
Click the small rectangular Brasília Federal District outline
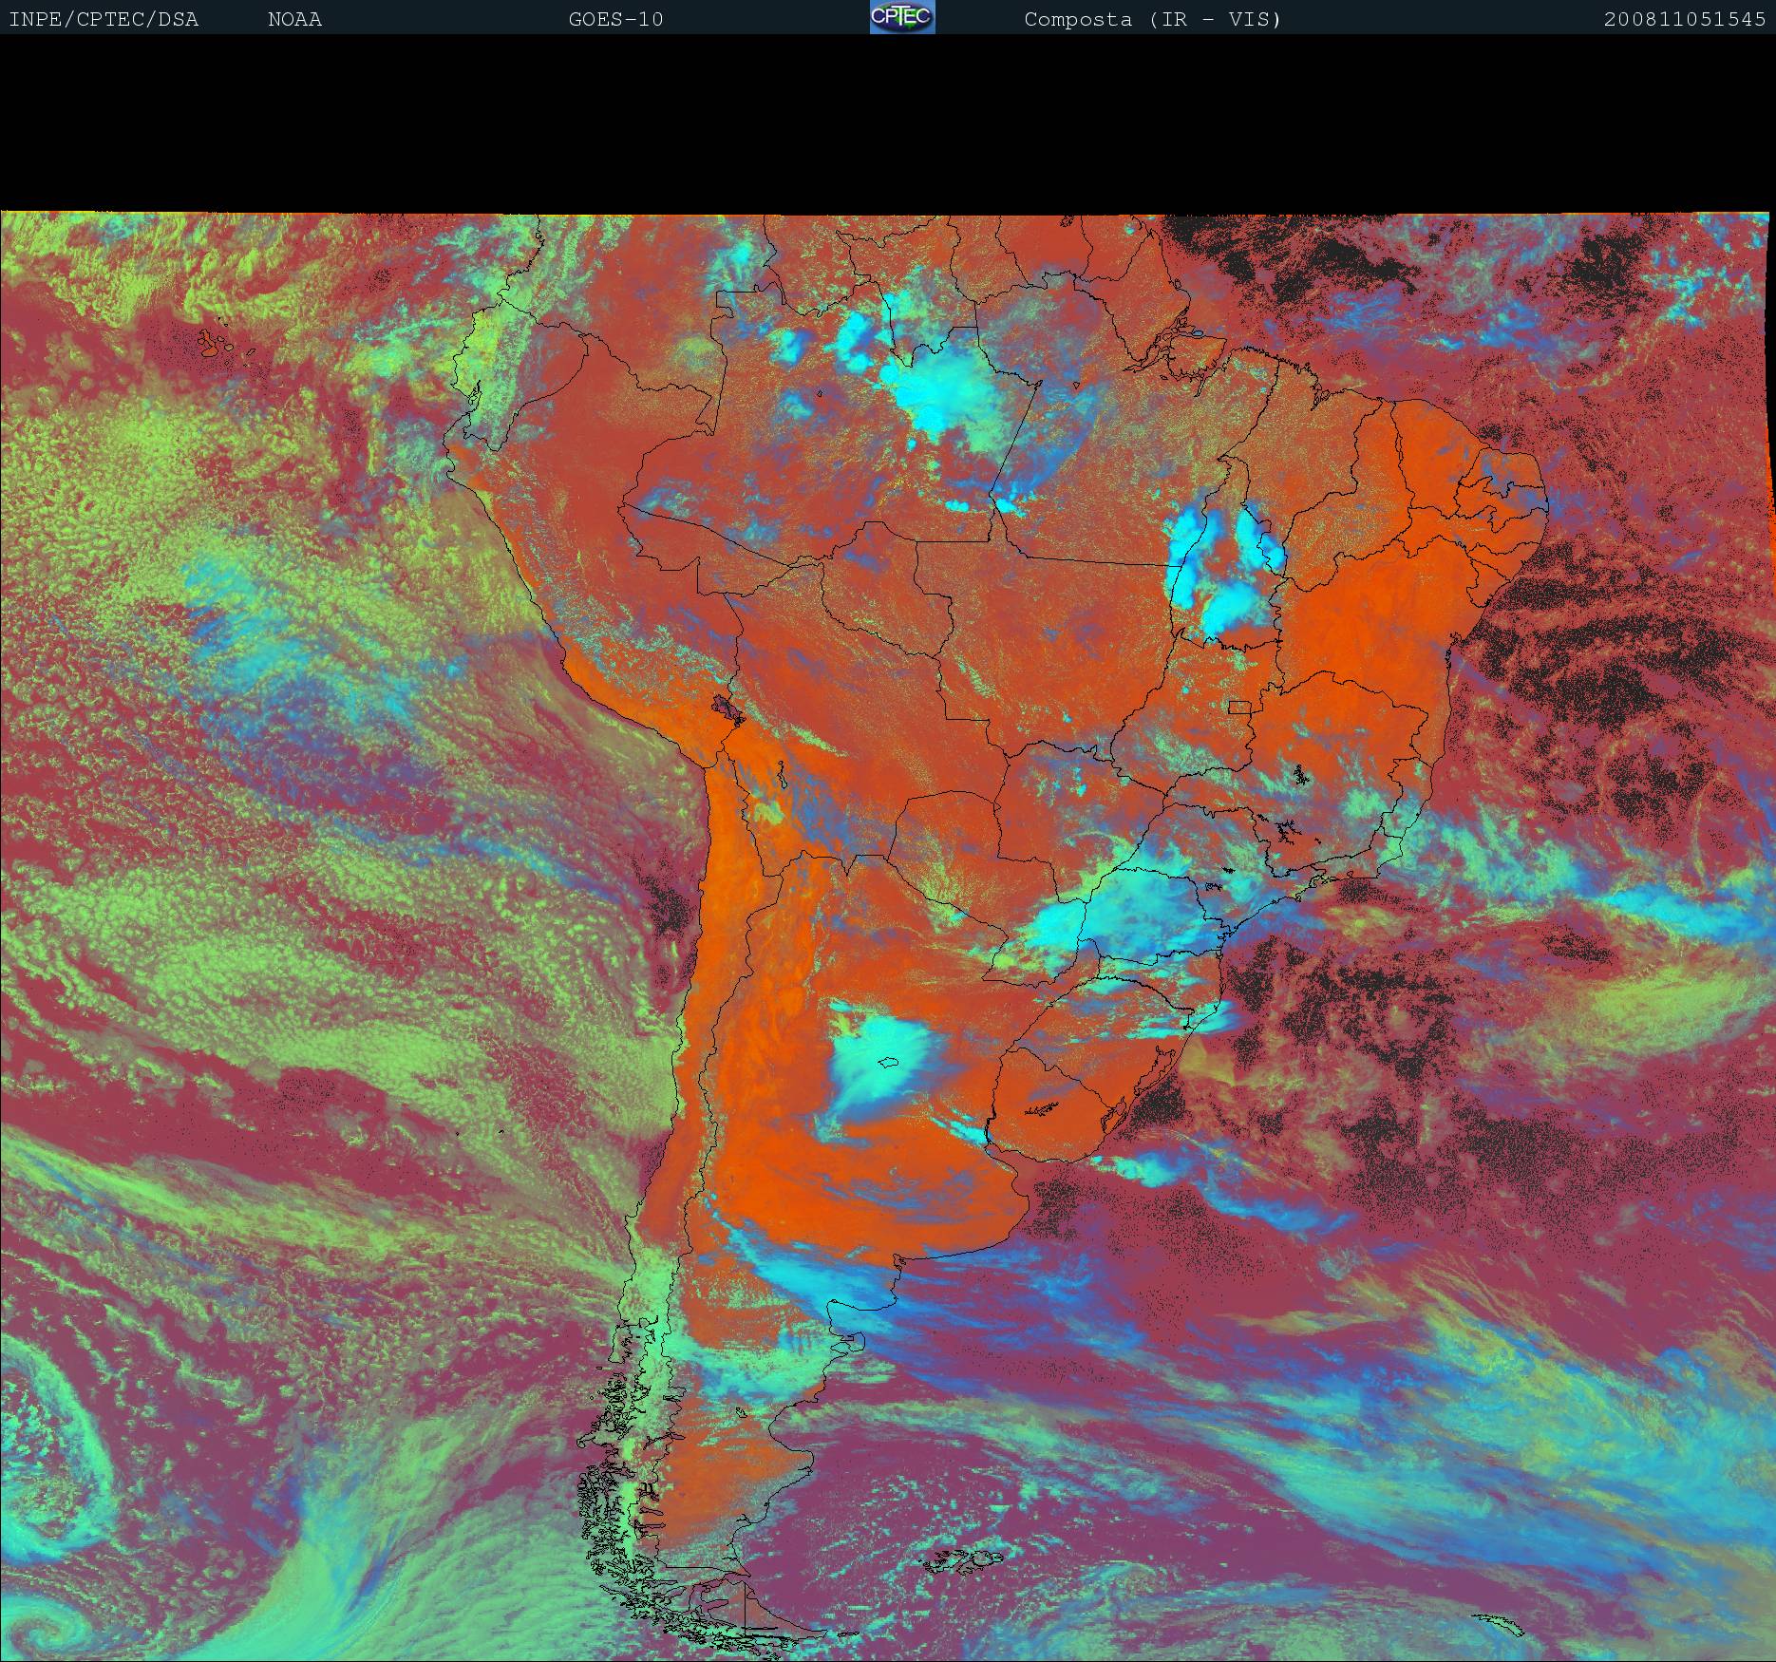pyautogui.click(x=1239, y=707)
